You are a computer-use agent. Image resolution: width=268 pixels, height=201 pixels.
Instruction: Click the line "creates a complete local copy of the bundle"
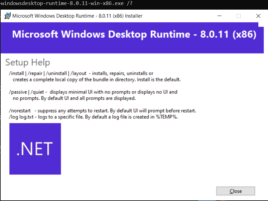tap(97, 80)
